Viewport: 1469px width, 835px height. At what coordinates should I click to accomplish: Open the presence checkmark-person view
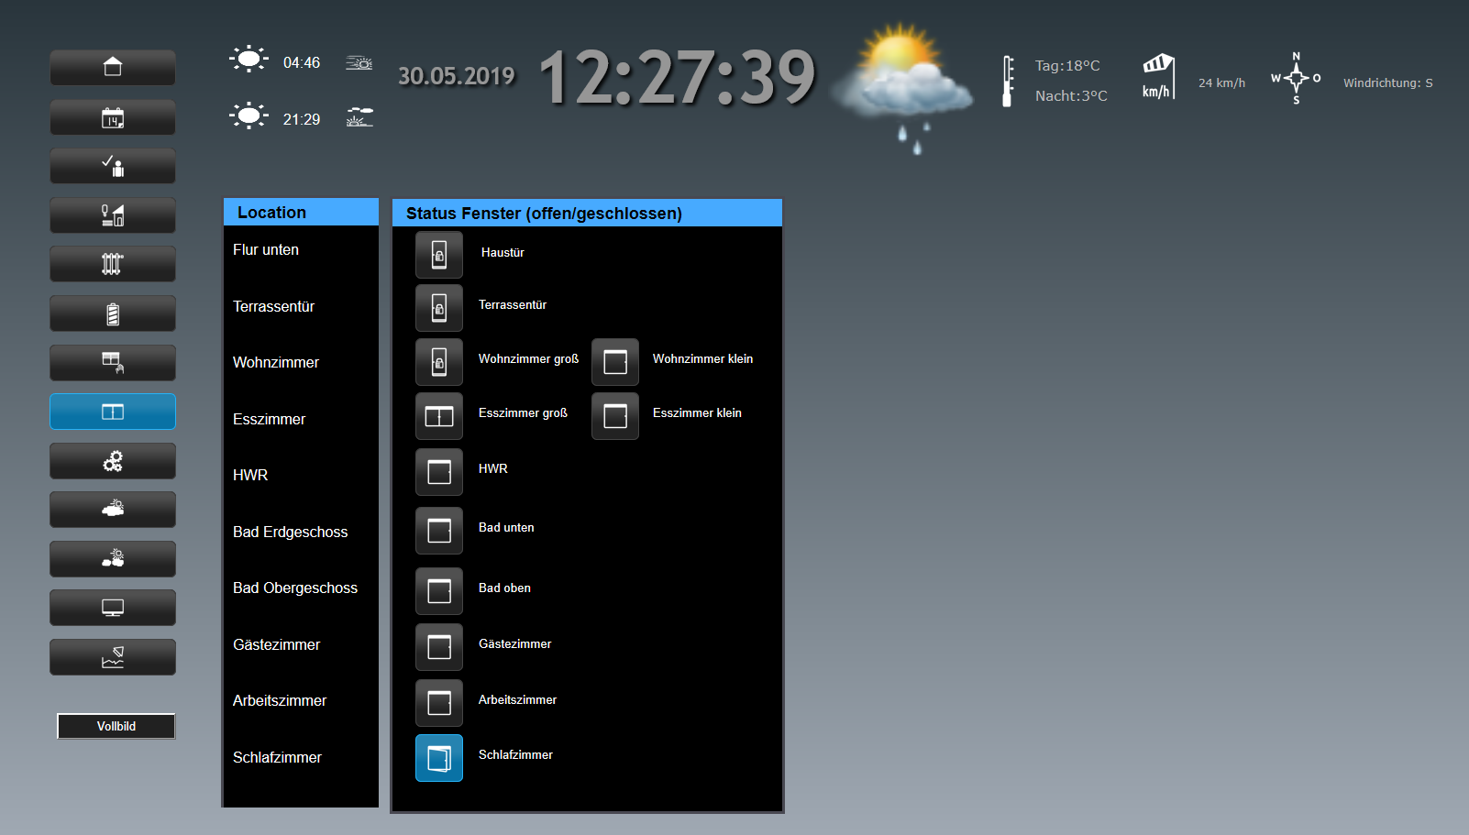(113, 166)
